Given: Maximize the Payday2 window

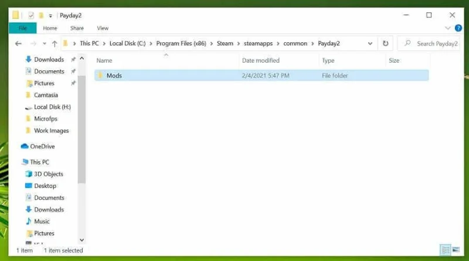Looking at the screenshot, I should 429,15.
